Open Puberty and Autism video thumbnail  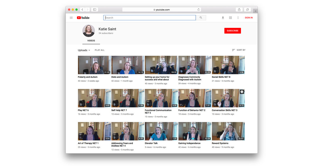pos(94,65)
